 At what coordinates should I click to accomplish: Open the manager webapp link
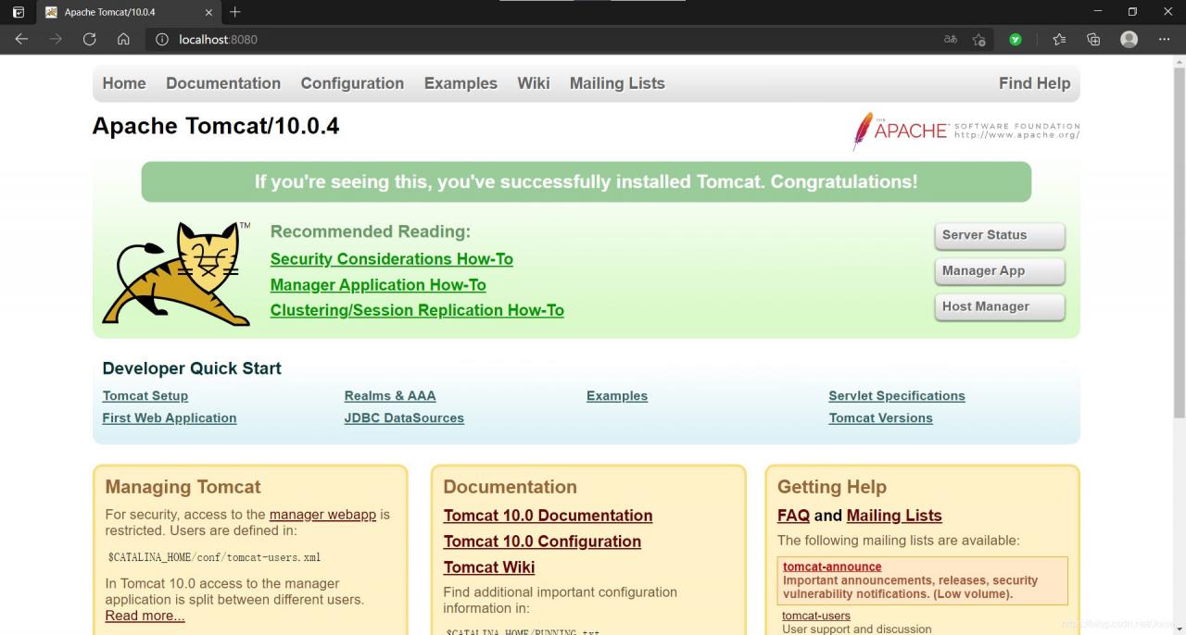click(x=322, y=515)
